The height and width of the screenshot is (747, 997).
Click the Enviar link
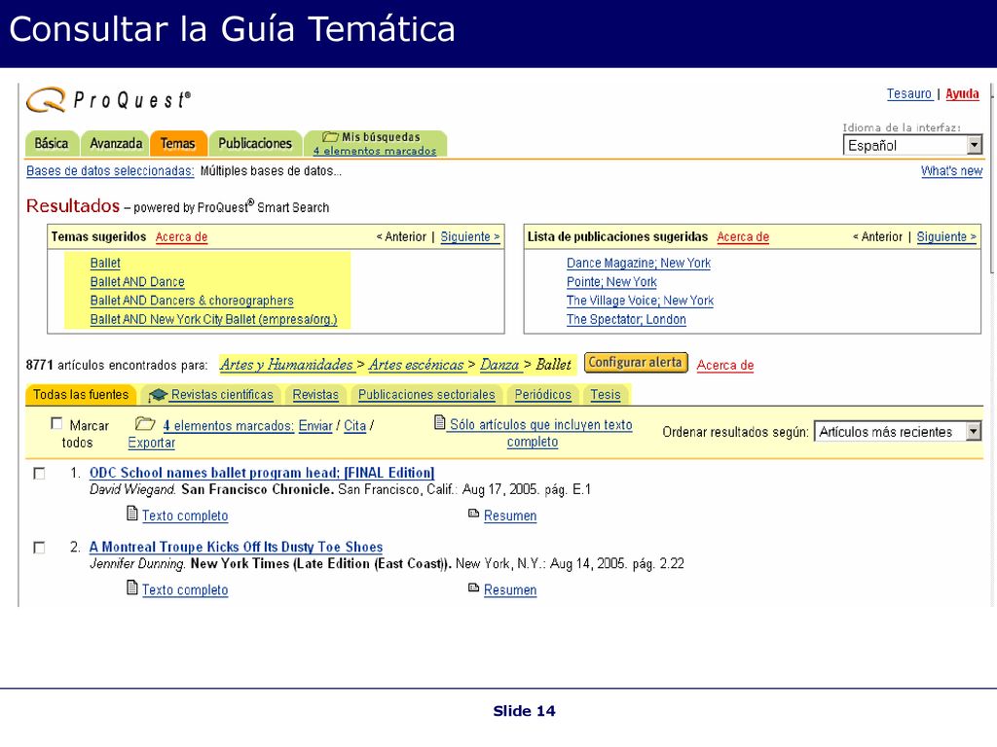pyautogui.click(x=315, y=426)
